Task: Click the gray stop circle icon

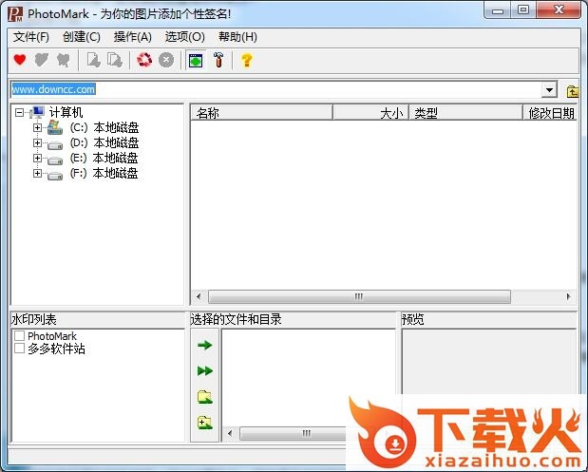Action: 166,60
